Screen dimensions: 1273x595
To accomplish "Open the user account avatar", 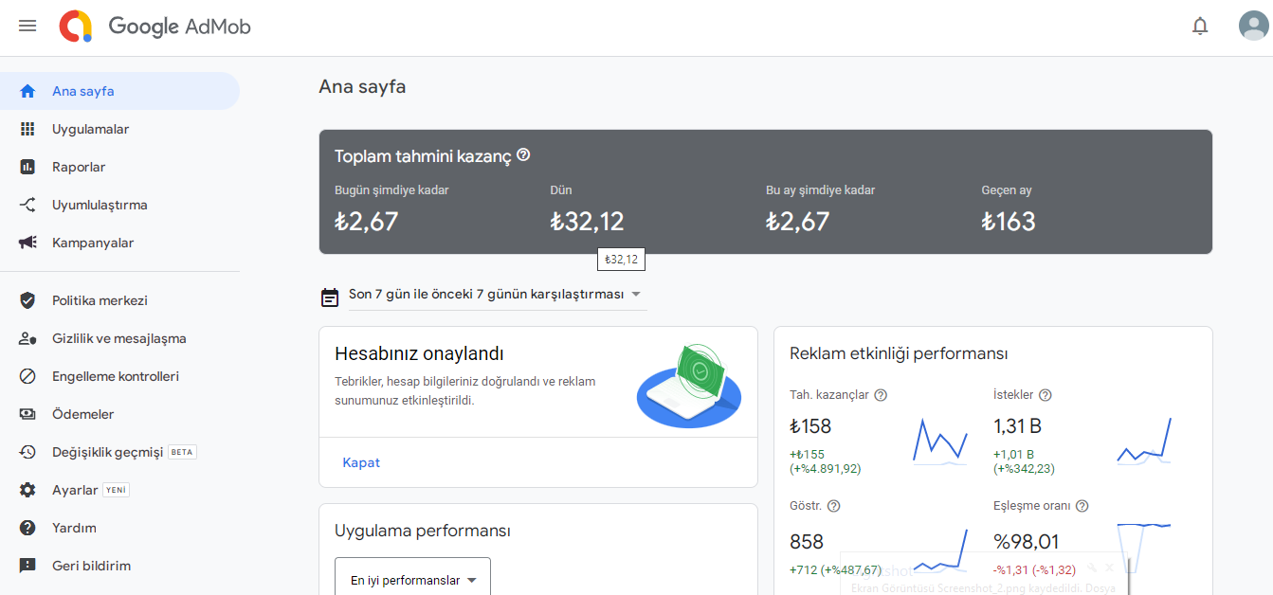I will (1253, 26).
